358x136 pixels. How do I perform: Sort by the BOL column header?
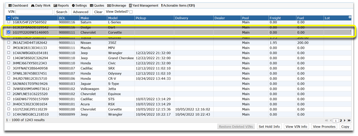(x=68, y=18)
